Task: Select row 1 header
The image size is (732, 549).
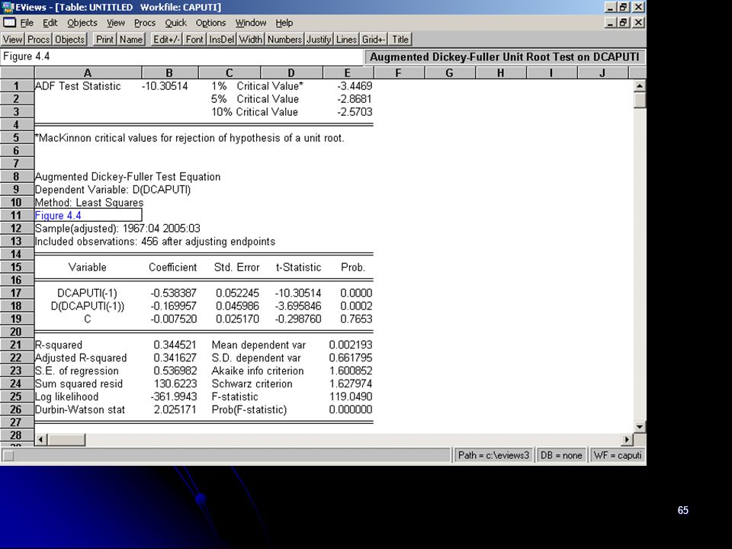Action: point(17,86)
